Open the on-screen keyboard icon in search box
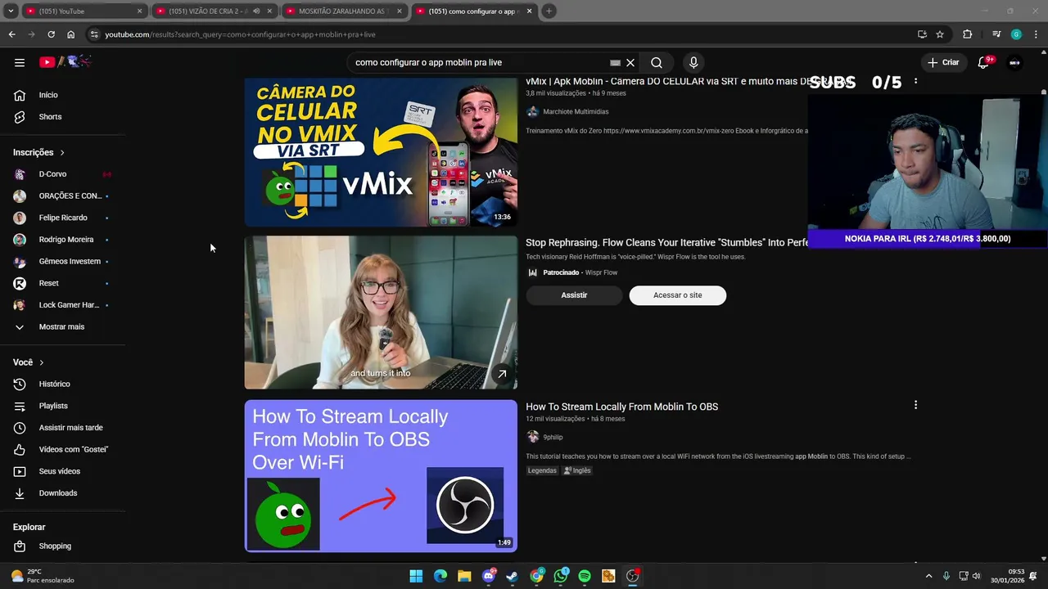 [615, 62]
